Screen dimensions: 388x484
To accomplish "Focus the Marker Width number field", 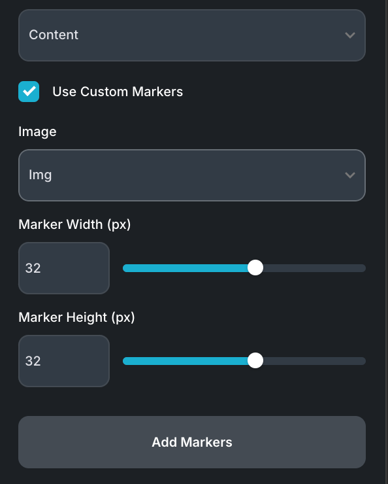I will pos(64,268).
